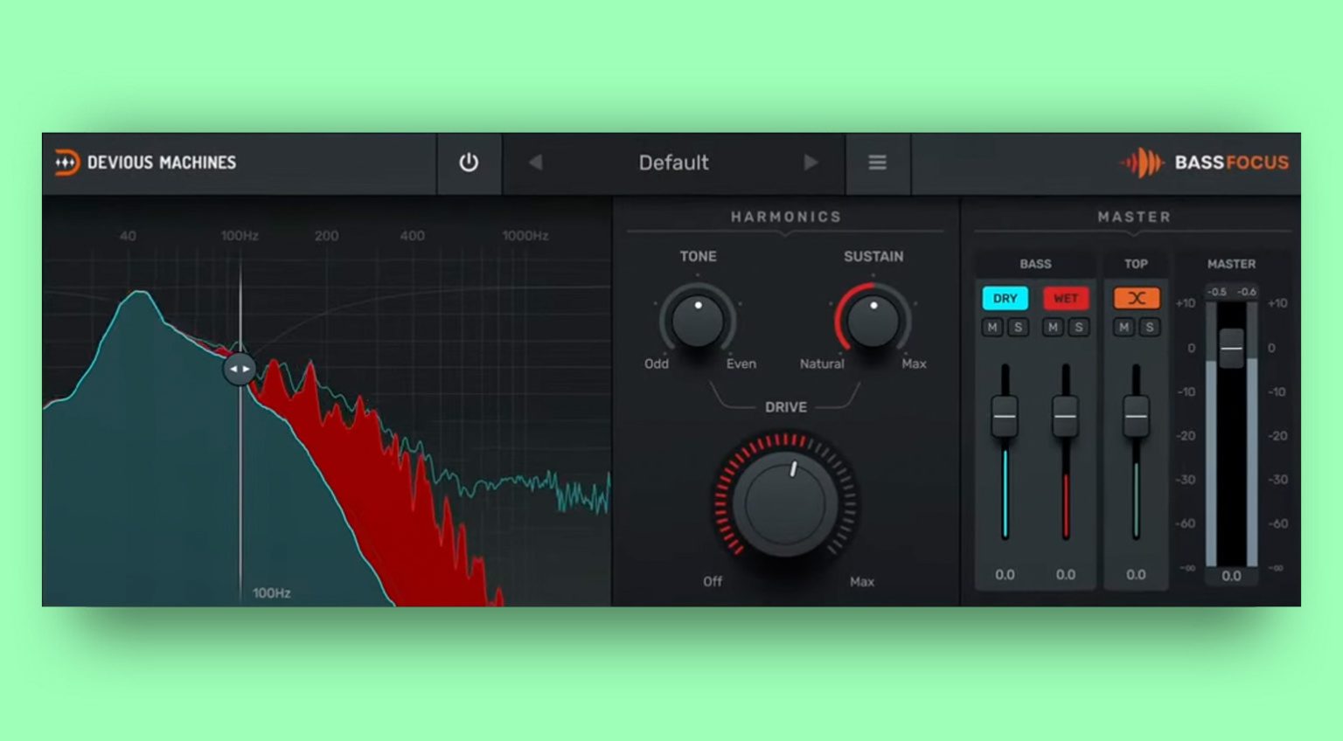Enable solo on the Wet channel
The height and width of the screenshot is (741, 1343).
(x=1079, y=327)
